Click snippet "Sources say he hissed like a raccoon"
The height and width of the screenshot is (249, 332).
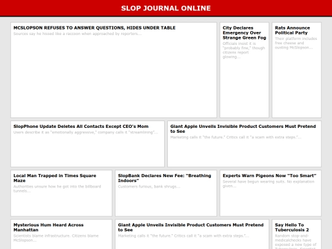pos(77,34)
